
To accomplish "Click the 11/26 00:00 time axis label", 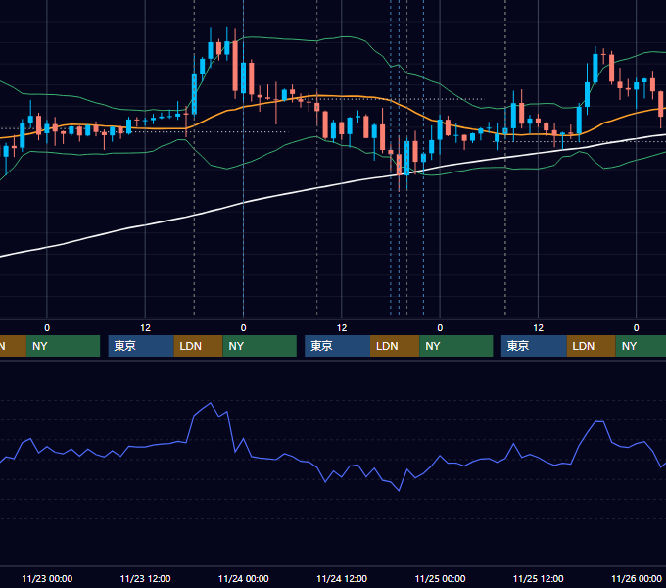I will point(637,578).
